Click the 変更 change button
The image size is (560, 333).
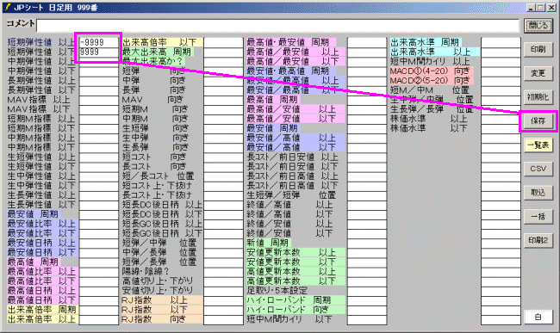[x=538, y=73]
